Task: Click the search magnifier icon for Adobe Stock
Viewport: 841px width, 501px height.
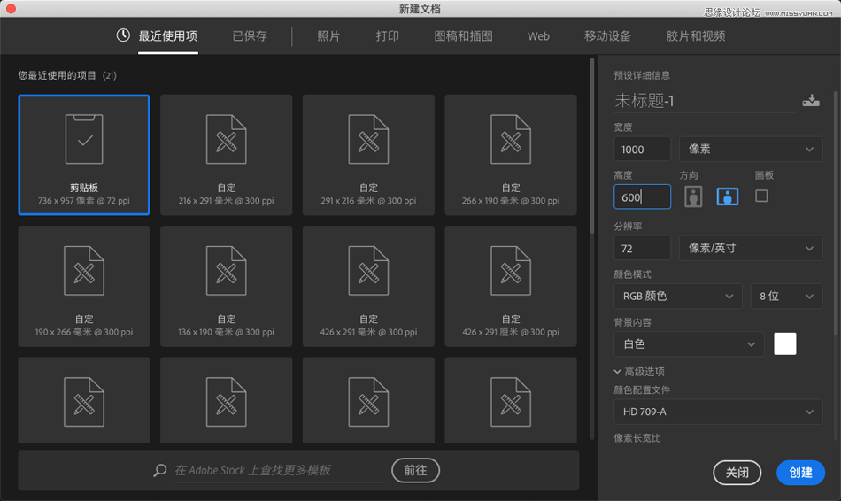Action: 159,470
